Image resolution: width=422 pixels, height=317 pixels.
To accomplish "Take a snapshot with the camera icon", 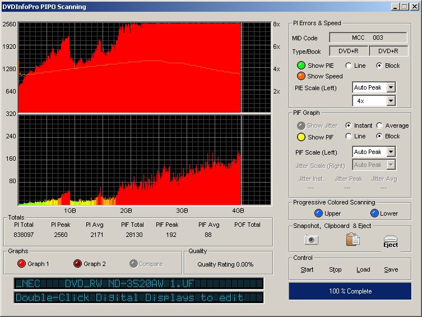I will point(311,240).
